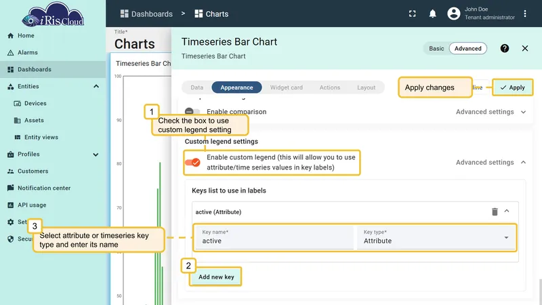542x305 pixels.
Task: Toggle the Enable comparison switch
Action: [192, 112]
